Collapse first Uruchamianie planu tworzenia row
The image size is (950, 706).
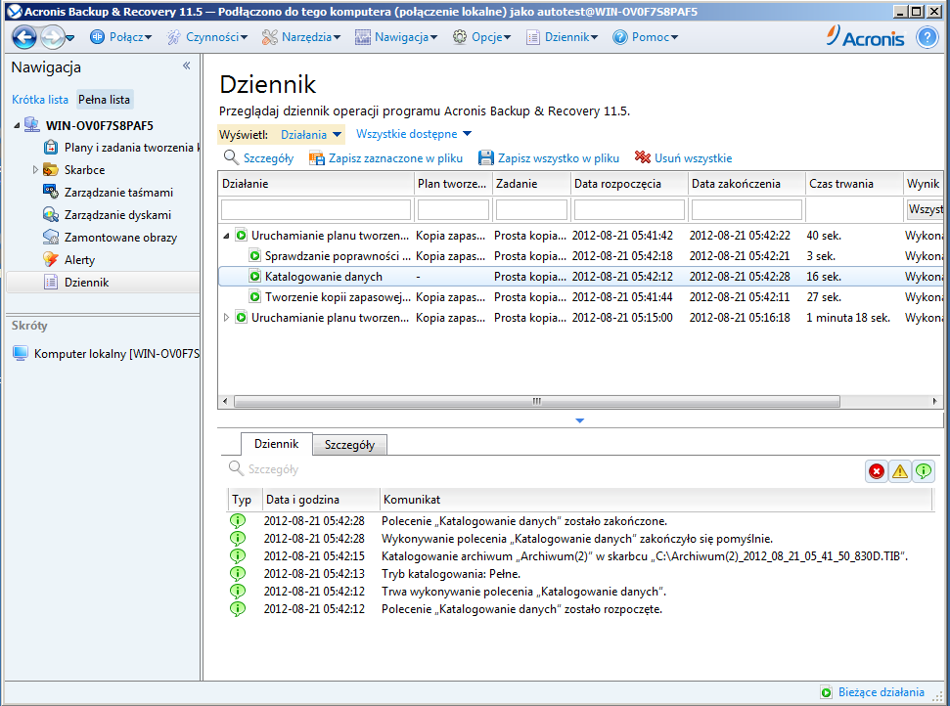point(226,236)
